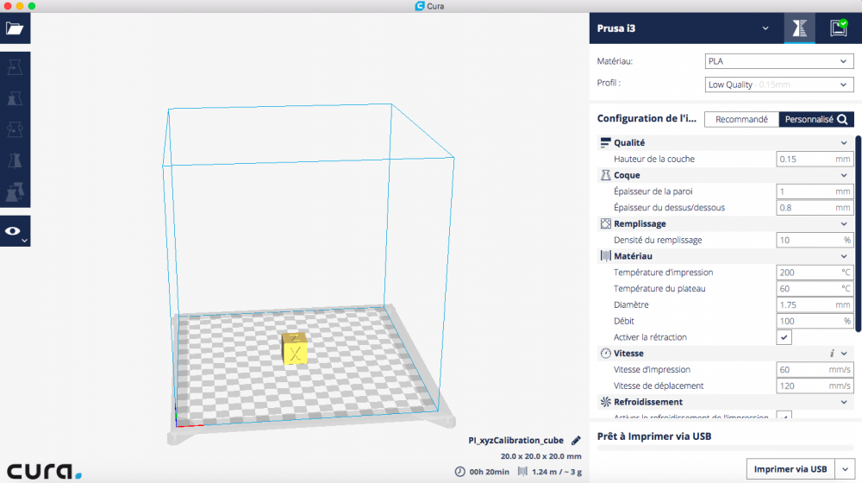Click the Configuration de l'i... heading

click(646, 118)
